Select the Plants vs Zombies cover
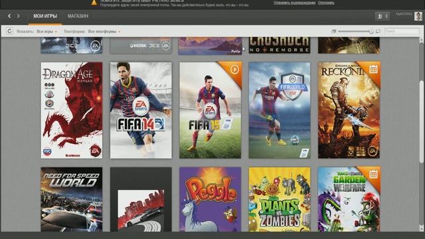Viewport: 425px width, 239px height. pos(280,199)
